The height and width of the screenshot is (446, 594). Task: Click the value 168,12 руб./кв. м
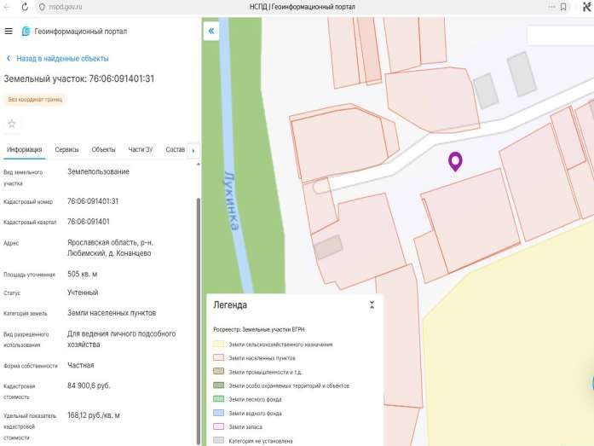(x=94, y=415)
